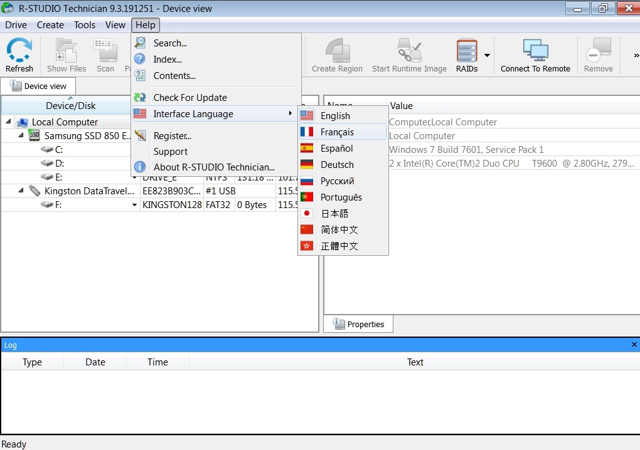Image resolution: width=640 pixels, height=450 pixels.
Task: Click the Register pencil icon
Action: pyautogui.click(x=140, y=135)
